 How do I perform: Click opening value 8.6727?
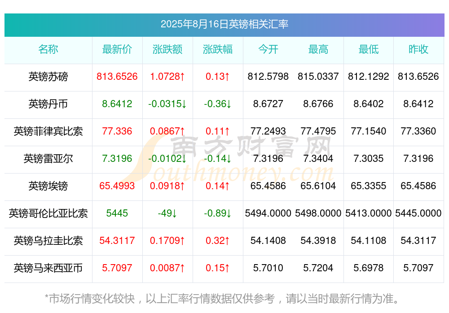click(268, 104)
